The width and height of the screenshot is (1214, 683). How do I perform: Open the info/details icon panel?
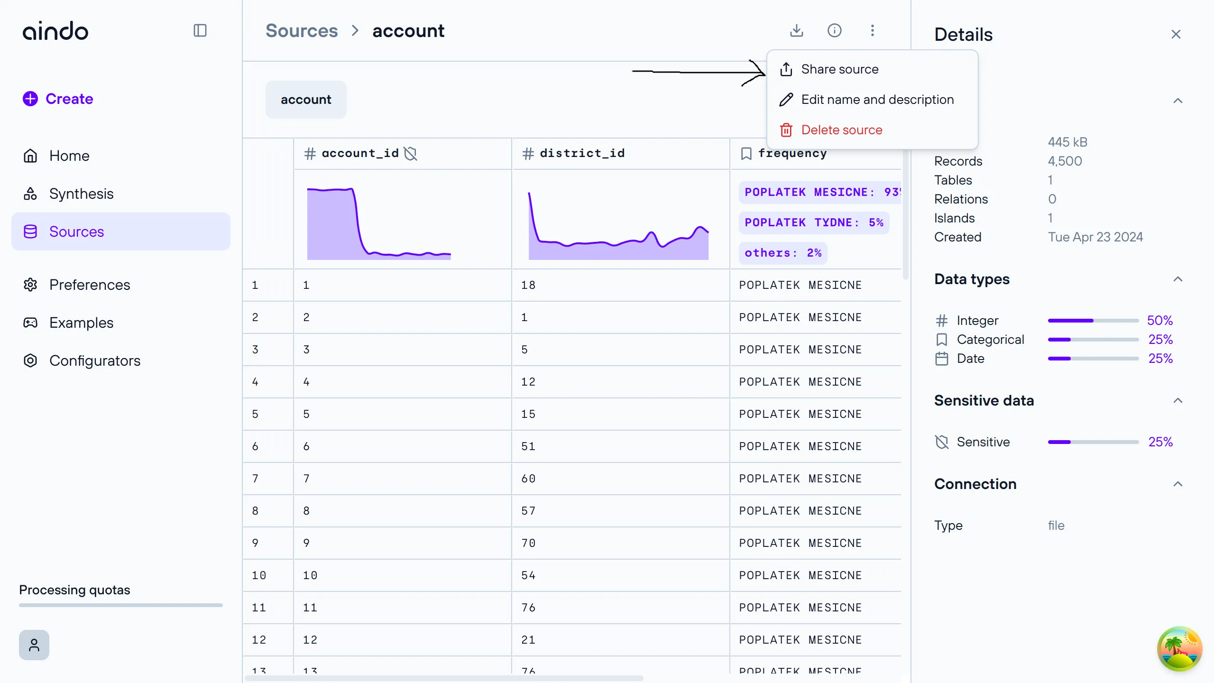pos(835,31)
